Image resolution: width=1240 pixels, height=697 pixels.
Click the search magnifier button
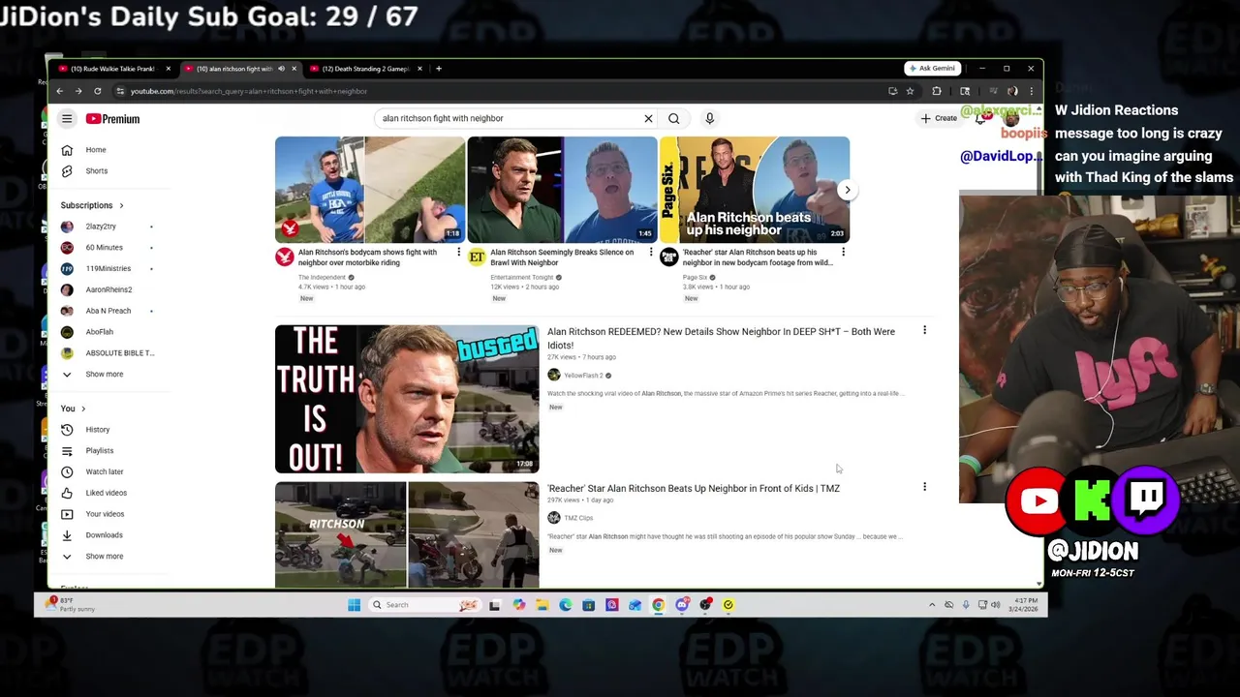(673, 118)
